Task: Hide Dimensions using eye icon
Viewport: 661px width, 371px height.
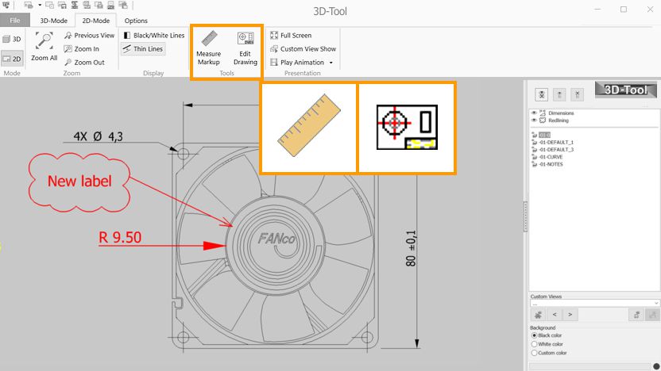Action: (x=534, y=113)
